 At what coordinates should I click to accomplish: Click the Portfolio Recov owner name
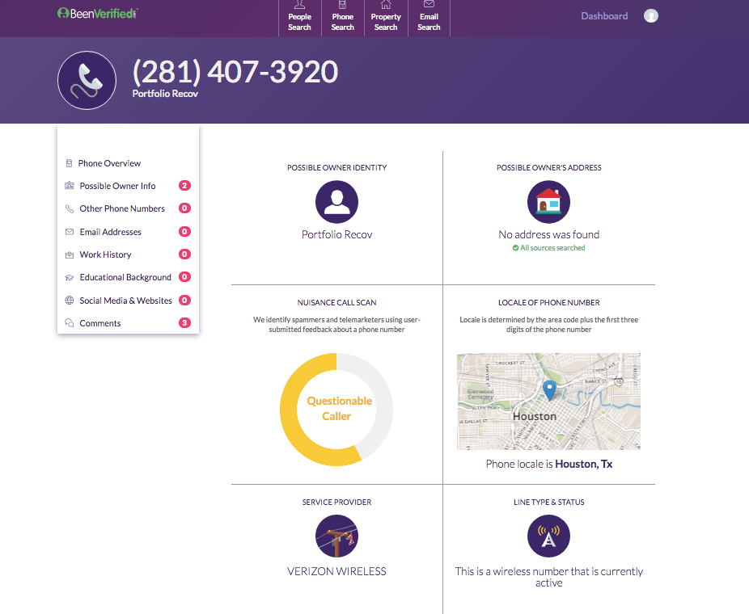(336, 235)
